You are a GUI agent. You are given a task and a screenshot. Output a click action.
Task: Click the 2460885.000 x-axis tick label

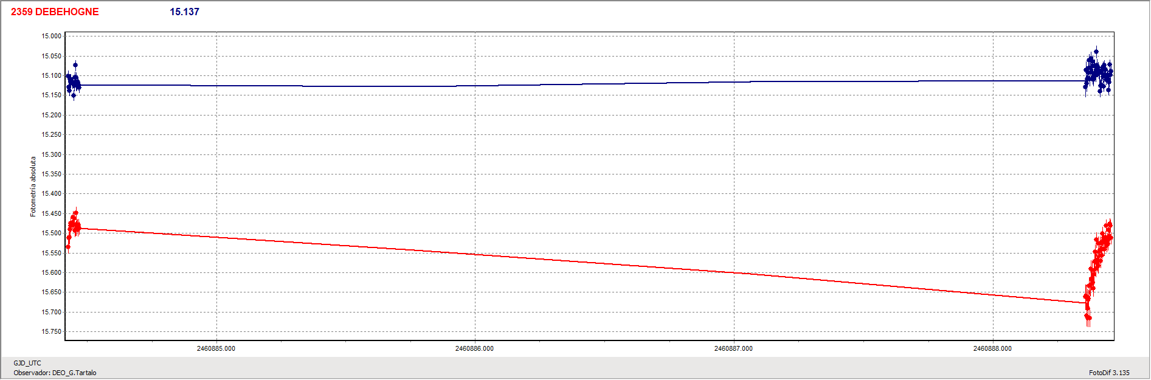tap(216, 348)
